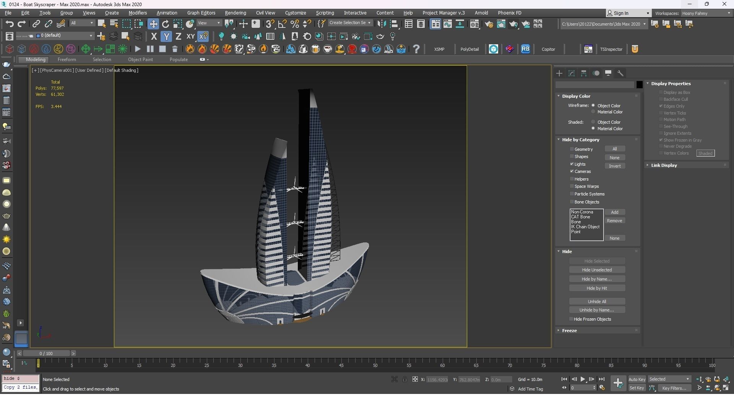Click the time slider 0 / 100 handle
734x397 pixels.
point(46,353)
